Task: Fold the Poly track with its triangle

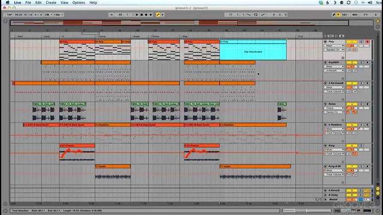Action: [x=326, y=42]
